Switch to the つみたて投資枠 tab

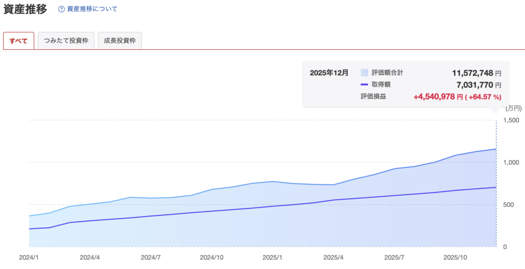66,41
